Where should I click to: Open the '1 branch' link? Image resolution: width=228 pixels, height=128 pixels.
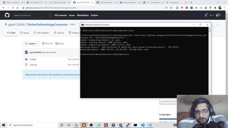coord(48,43)
